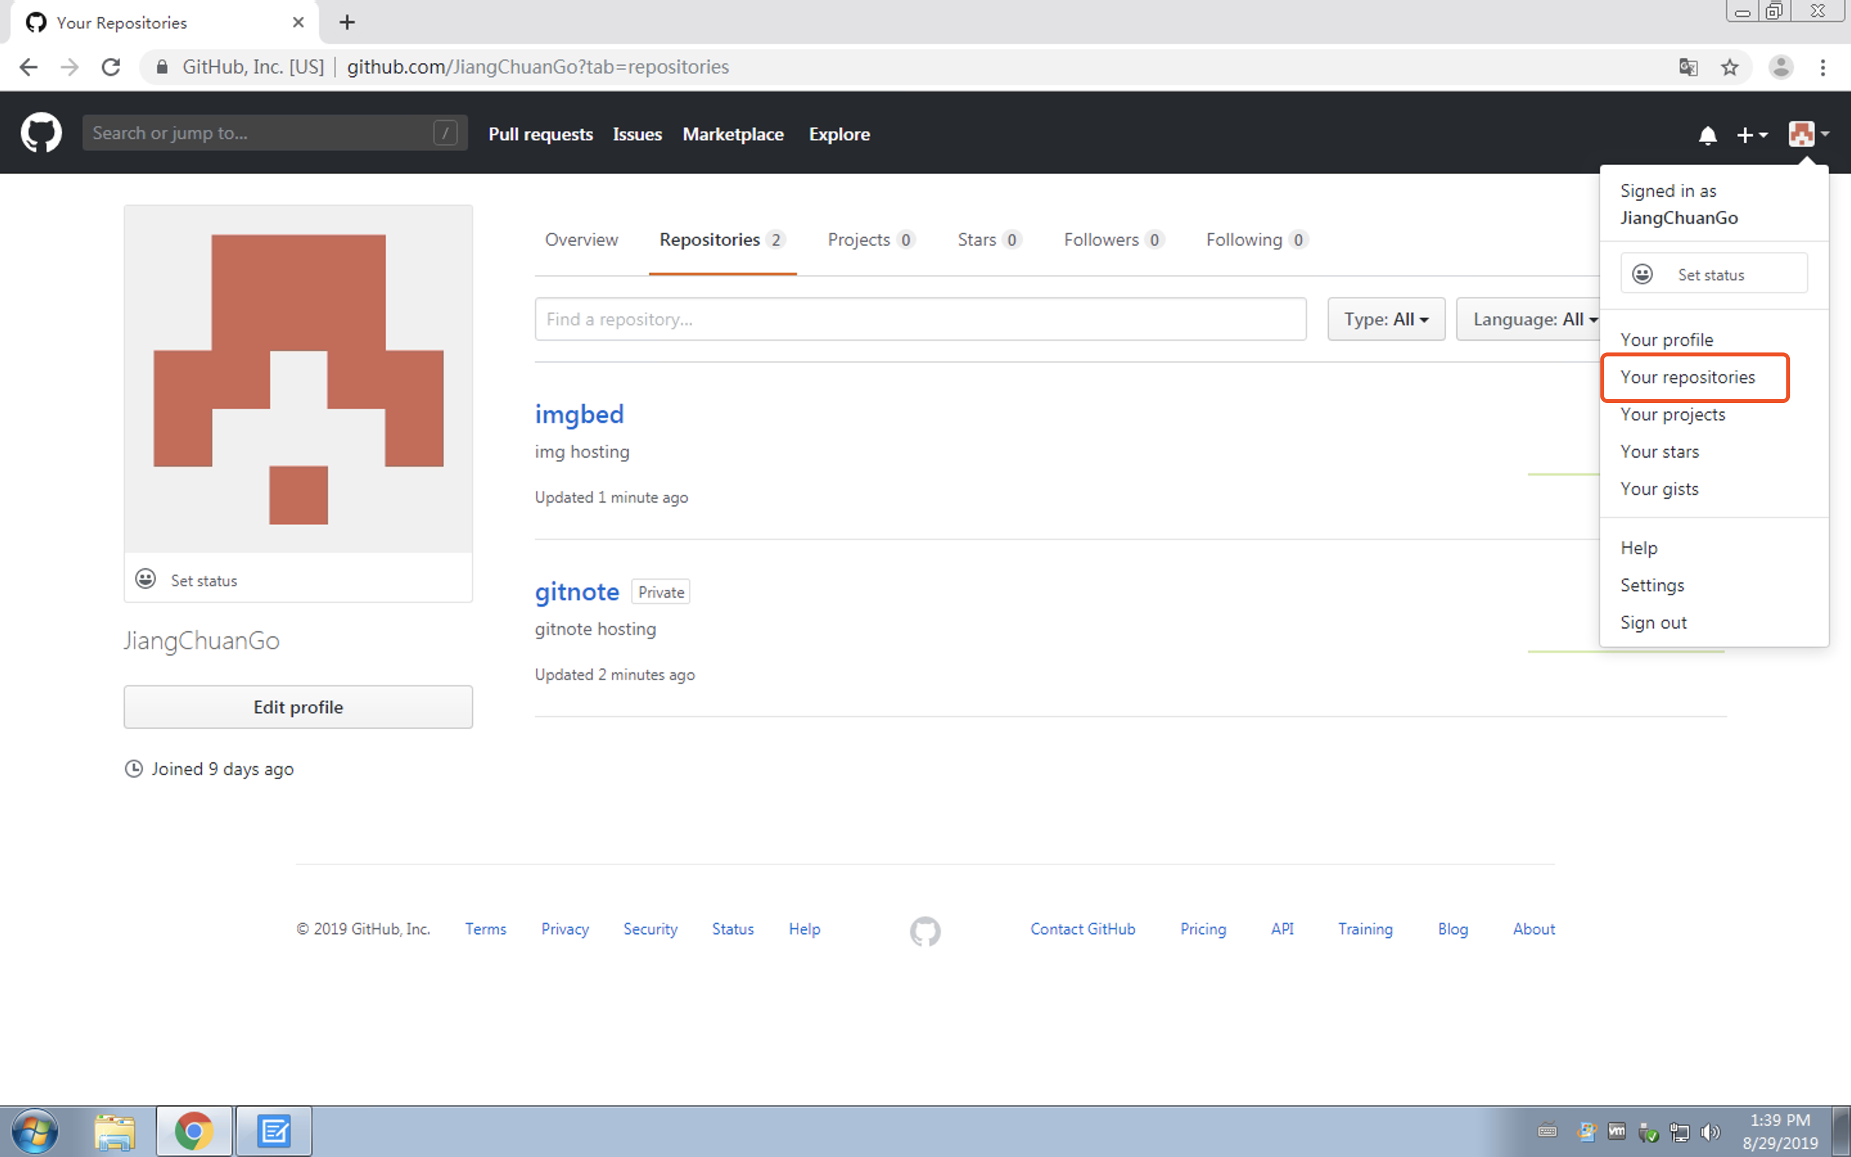Click the Find a repository search field
1851x1157 pixels.
919,319
